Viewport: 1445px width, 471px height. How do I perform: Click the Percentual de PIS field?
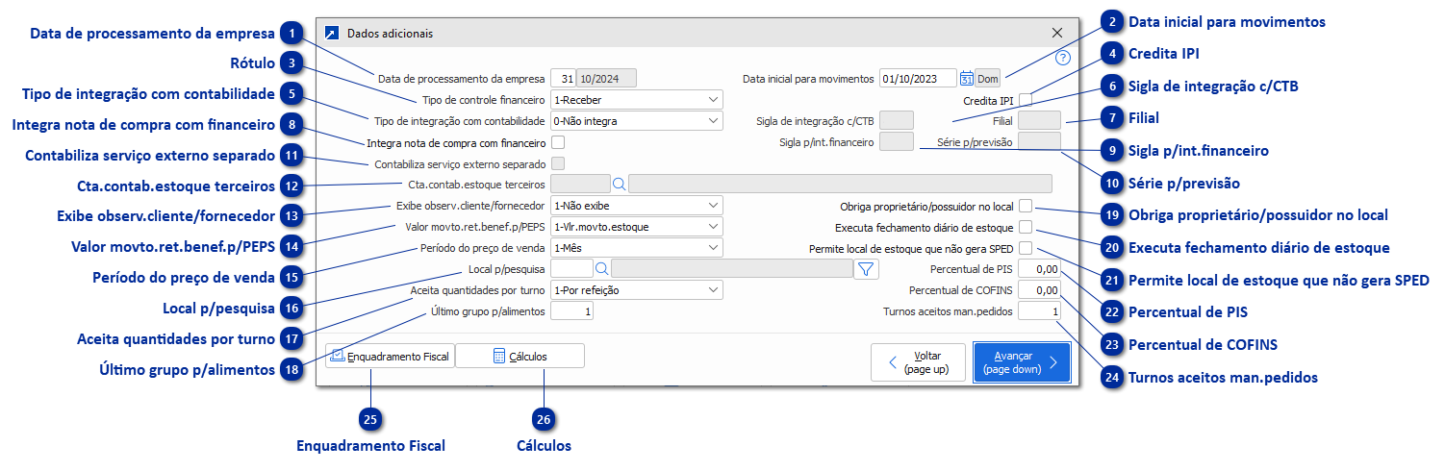pyautogui.click(x=1039, y=270)
